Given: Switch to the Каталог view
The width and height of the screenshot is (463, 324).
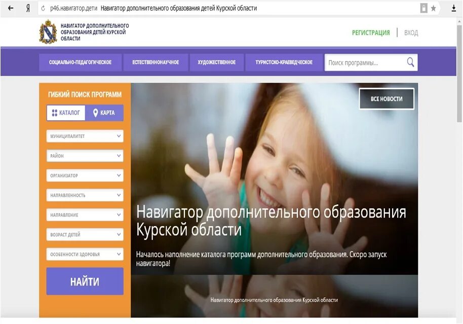Looking at the screenshot, I should click(66, 113).
